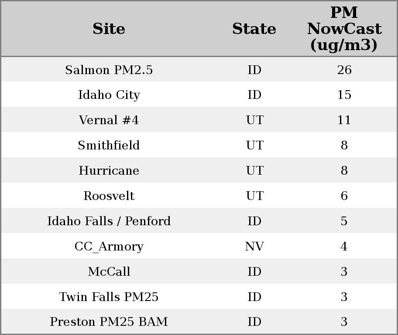The height and width of the screenshot is (335, 398).
Task: Select the Salmon PM2.5 site cell
Action: click(109, 70)
